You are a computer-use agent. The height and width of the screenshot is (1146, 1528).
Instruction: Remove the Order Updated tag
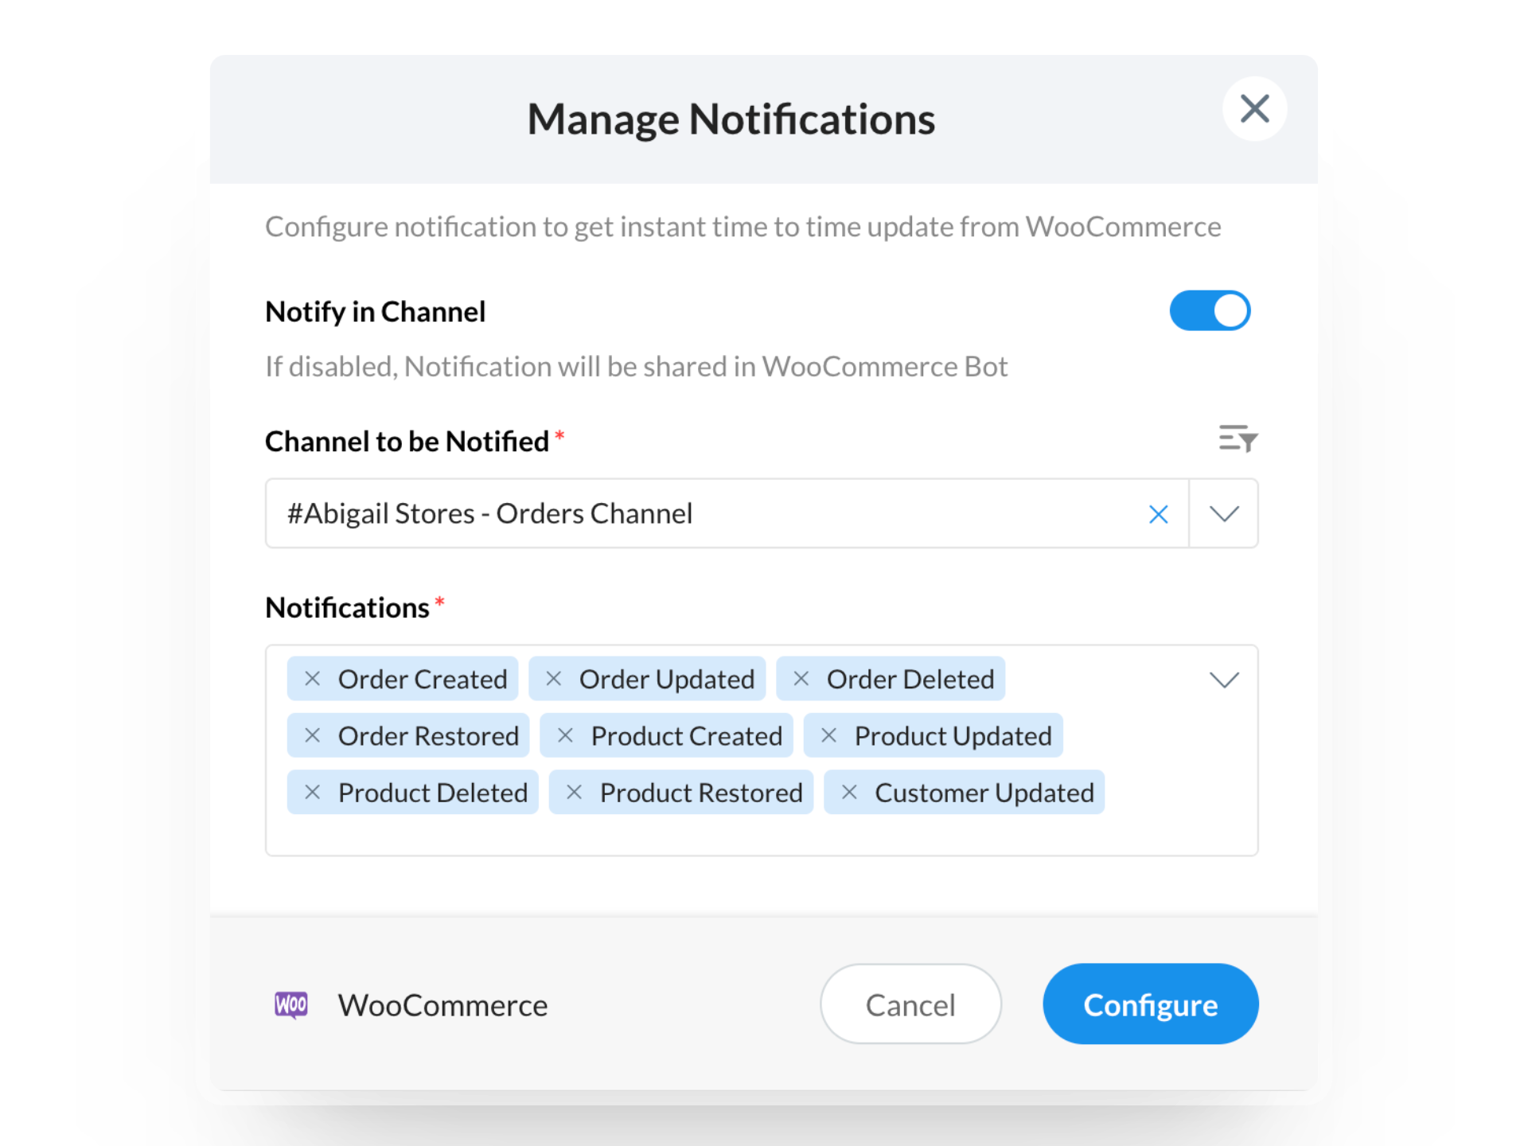pyautogui.click(x=554, y=679)
